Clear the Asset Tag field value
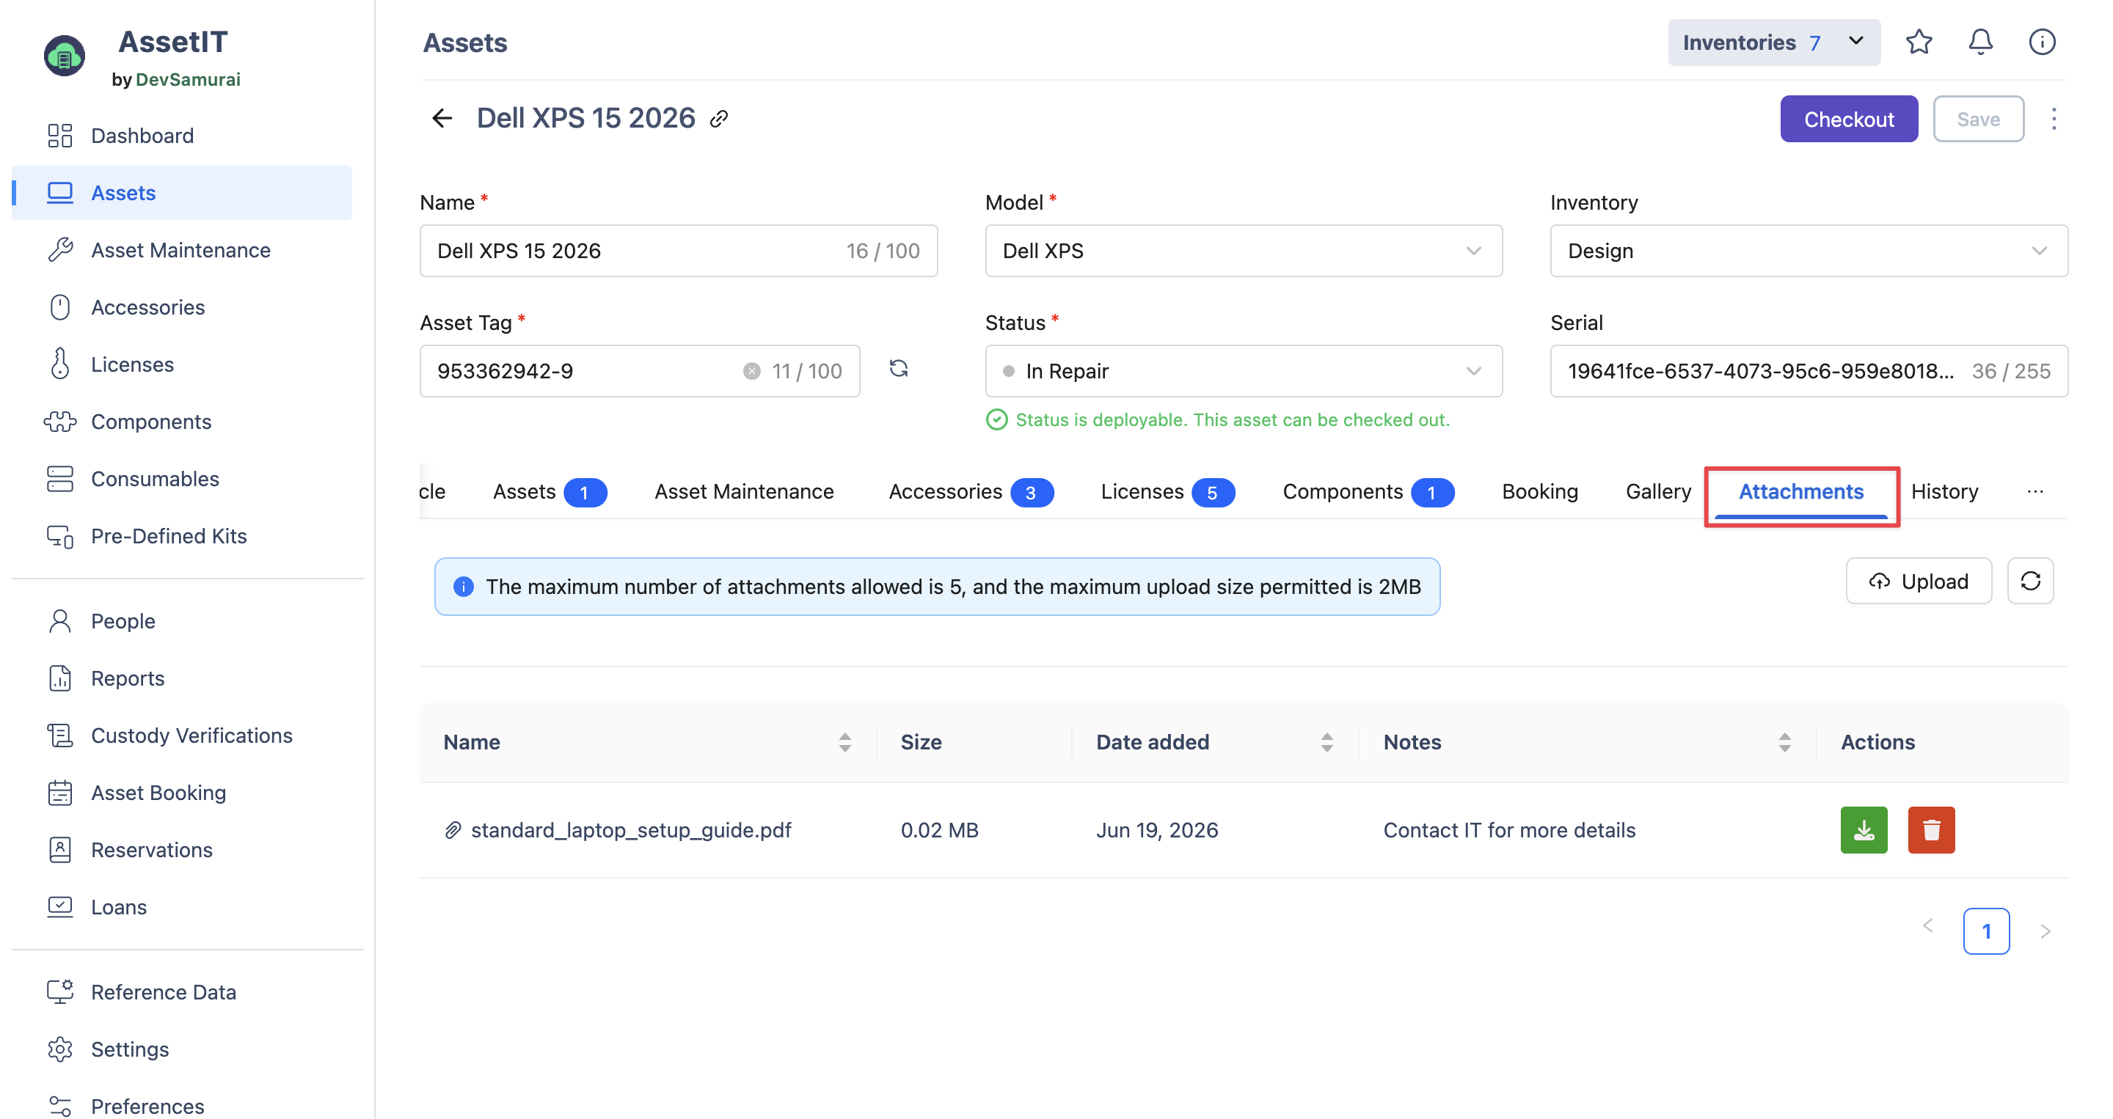 point(751,371)
